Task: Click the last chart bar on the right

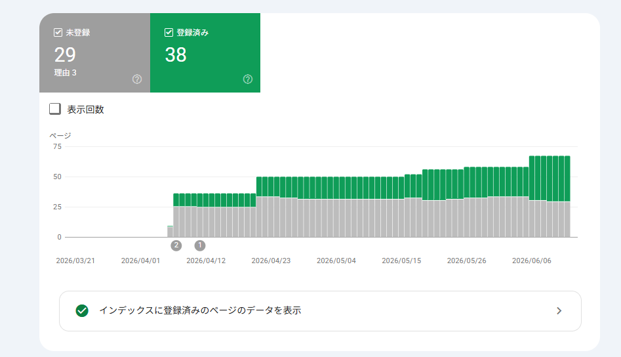Action: 567,196
